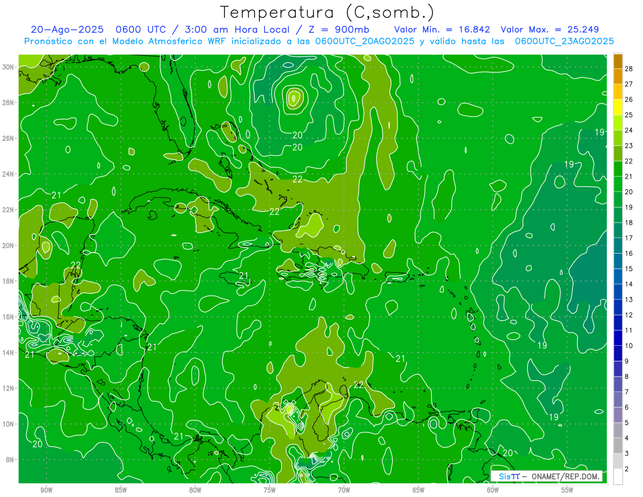Click the "Valor Max. = 25.249" readout
This screenshot has width=643, height=497.
550,29
